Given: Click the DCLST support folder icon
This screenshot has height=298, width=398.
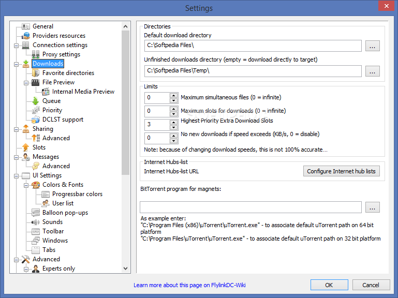Looking at the screenshot, I should [36, 120].
